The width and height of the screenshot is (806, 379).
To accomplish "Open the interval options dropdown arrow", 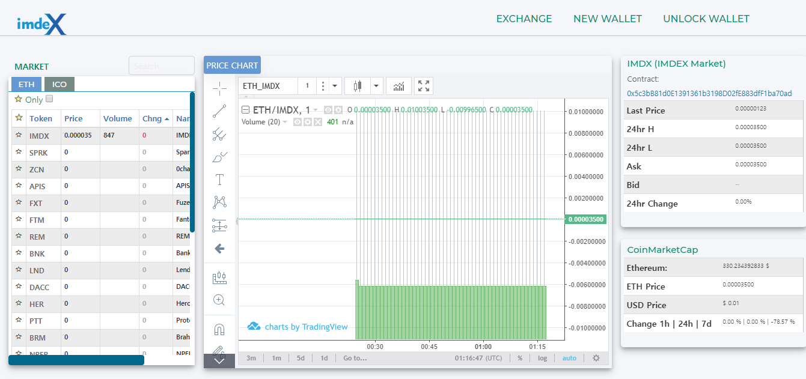I will click(335, 86).
